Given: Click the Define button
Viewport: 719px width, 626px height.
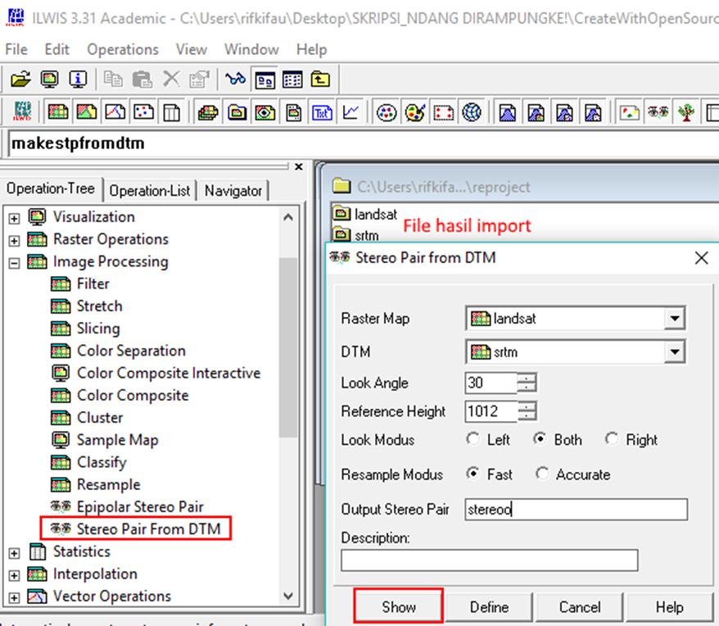Looking at the screenshot, I should click(489, 606).
